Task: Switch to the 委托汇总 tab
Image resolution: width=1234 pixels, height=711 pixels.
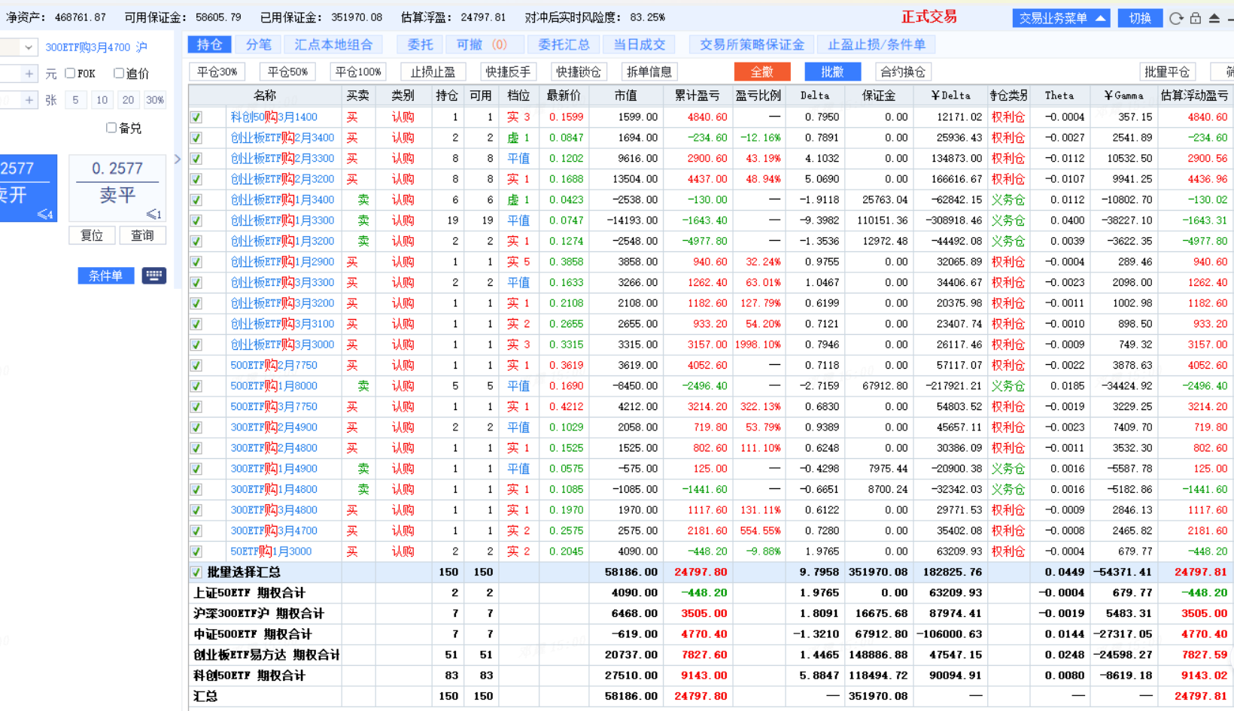Action: pyautogui.click(x=564, y=44)
